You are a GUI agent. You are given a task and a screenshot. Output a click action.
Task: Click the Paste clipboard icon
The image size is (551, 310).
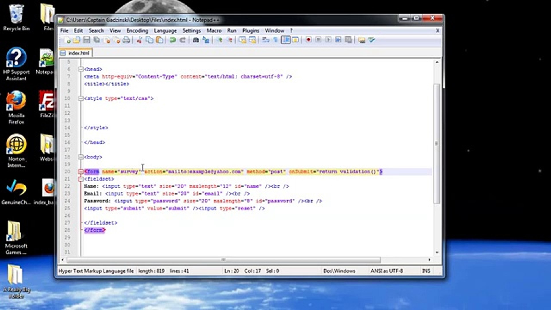coord(159,40)
